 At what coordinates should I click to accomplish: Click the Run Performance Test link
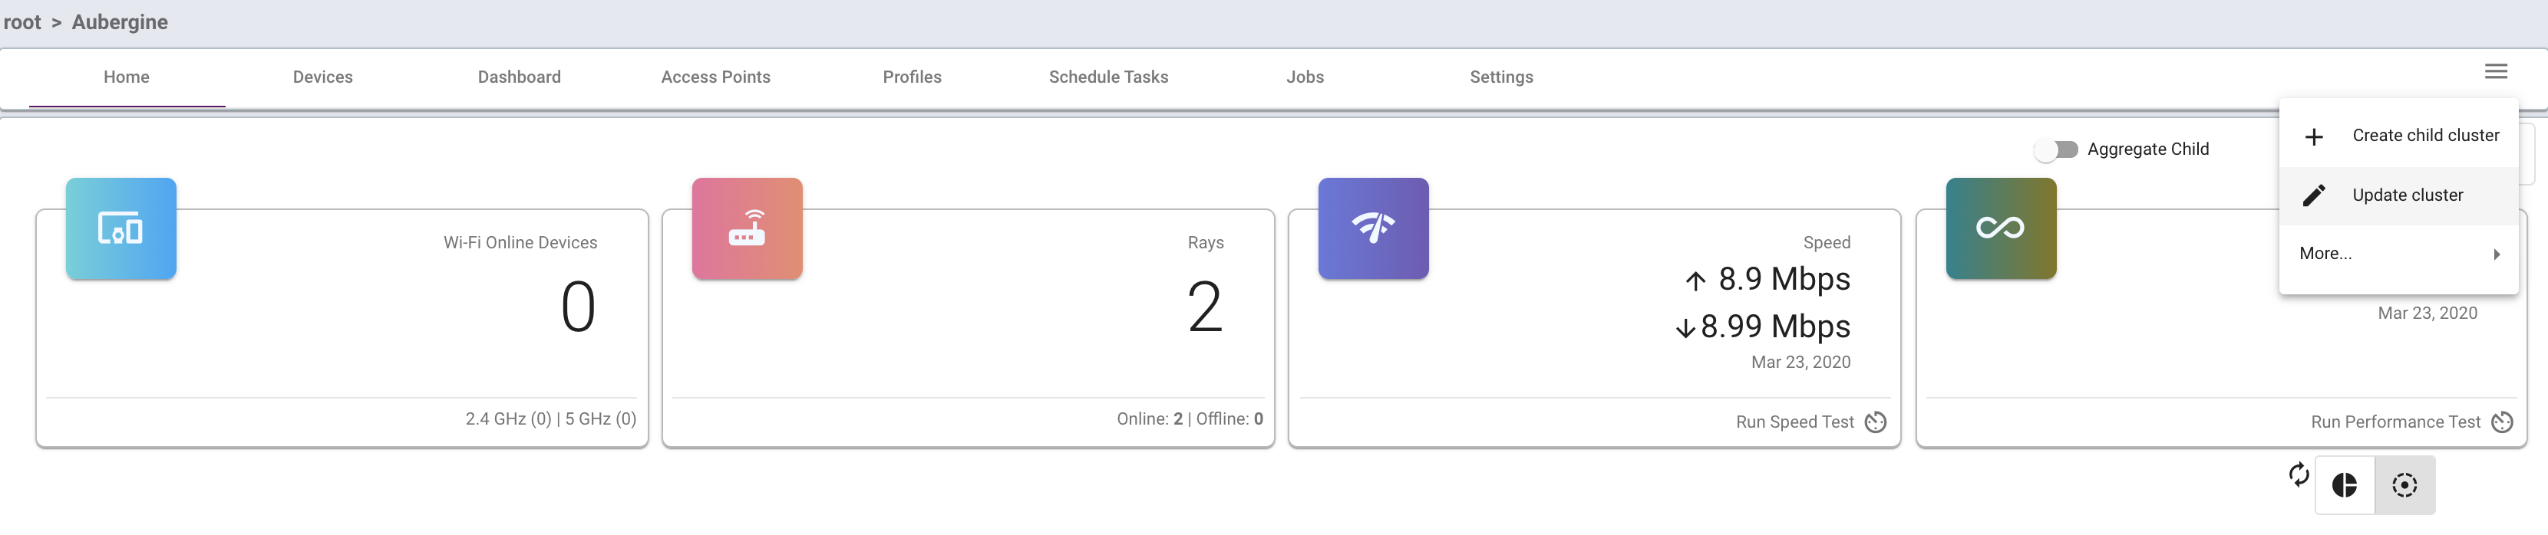(2395, 422)
